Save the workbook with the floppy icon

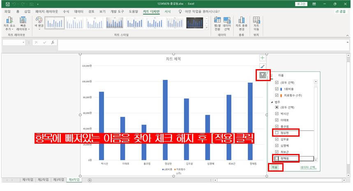tap(8, 4)
